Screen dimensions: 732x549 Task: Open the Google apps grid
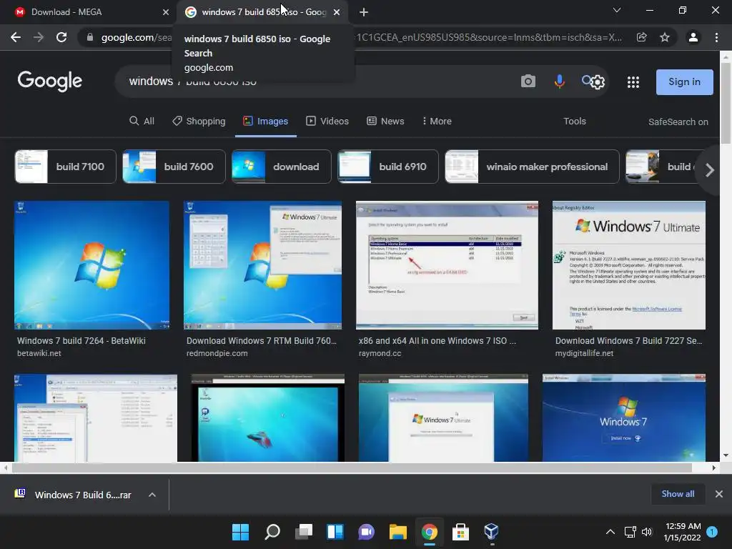point(633,82)
